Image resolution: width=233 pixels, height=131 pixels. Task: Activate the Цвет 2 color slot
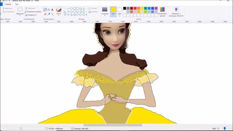pos(120,12)
